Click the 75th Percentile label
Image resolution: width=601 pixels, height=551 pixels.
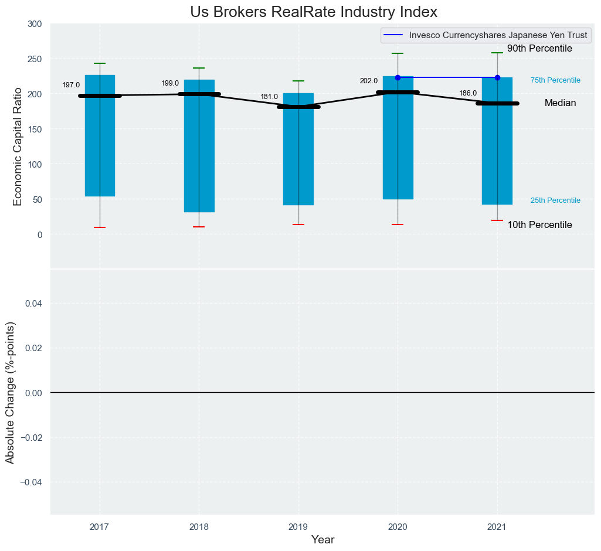[555, 80]
